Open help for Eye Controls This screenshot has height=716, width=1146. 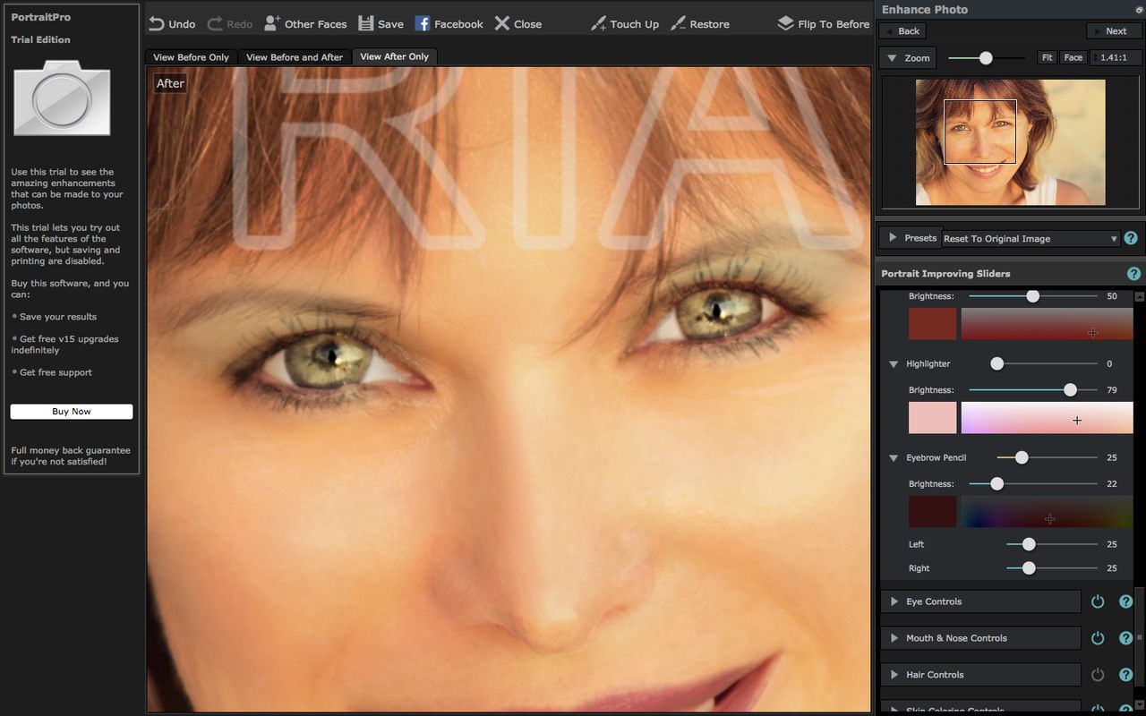[x=1126, y=601]
